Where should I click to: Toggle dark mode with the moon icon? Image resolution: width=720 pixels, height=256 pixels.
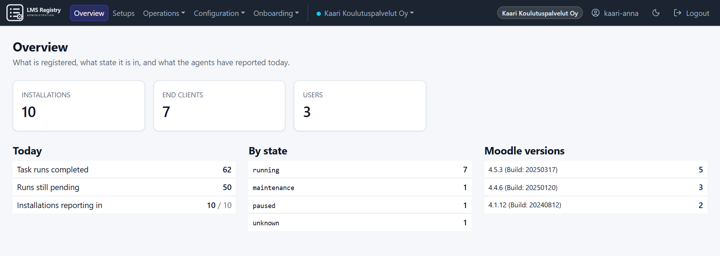(x=656, y=13)
